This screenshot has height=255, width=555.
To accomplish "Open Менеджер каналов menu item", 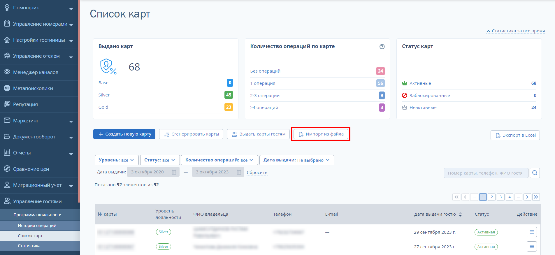I will tap(39, 72).
